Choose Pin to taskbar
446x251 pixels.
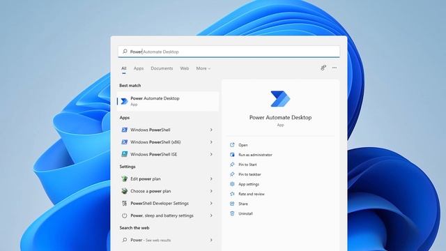[249, 174]
